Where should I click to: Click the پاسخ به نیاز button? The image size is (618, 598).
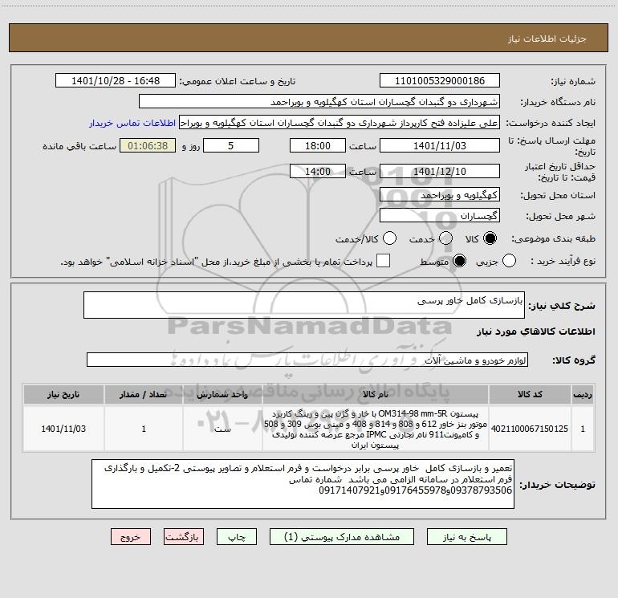click(467, 537)
